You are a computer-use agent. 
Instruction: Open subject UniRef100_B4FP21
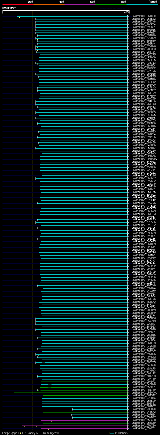(143, 162)
